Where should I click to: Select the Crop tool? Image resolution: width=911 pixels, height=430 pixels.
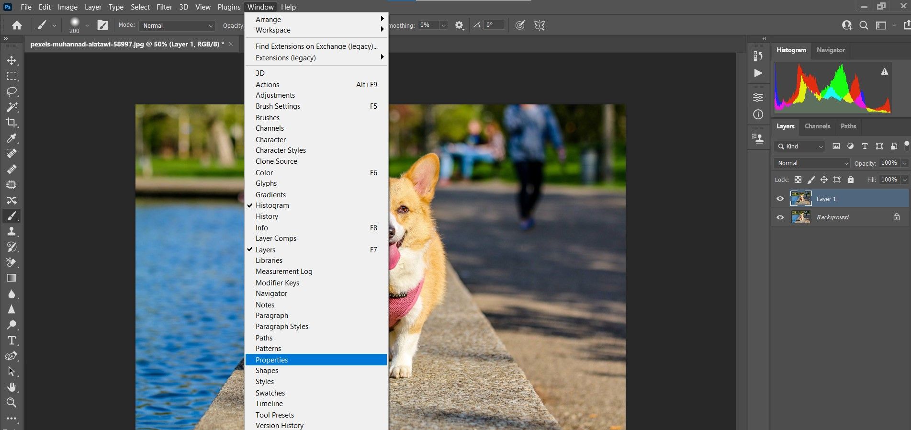click(11, 123)
